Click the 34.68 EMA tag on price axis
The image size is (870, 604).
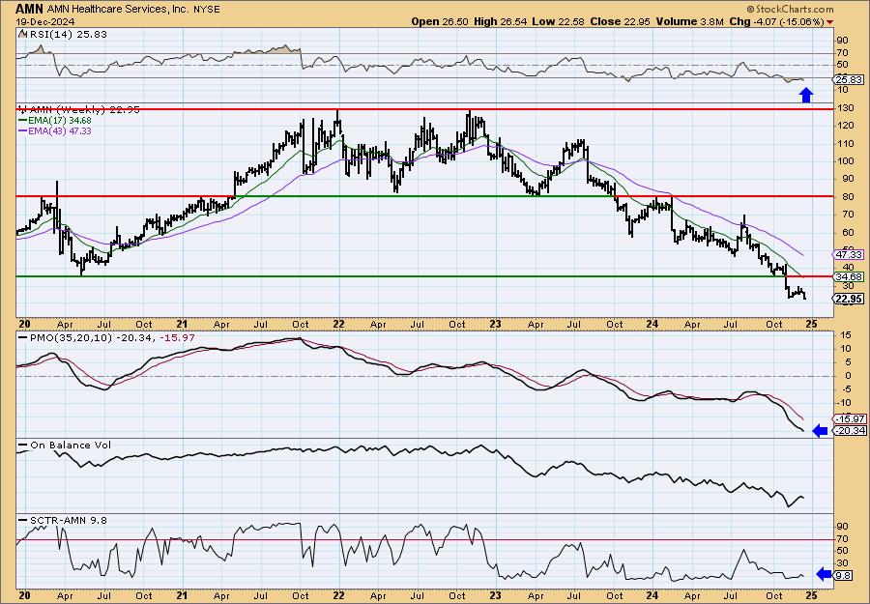coord(849,276)
